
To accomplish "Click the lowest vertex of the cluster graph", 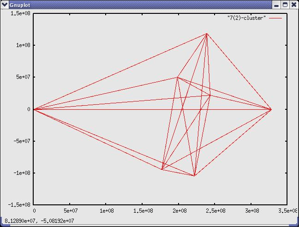I will point(195,176).
